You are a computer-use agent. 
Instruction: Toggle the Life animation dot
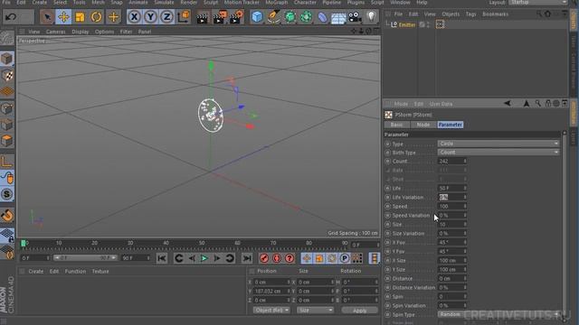point(387,189)
